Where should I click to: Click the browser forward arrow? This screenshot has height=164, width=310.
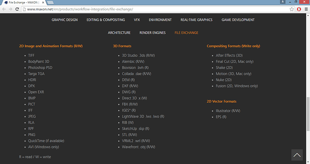10,9
